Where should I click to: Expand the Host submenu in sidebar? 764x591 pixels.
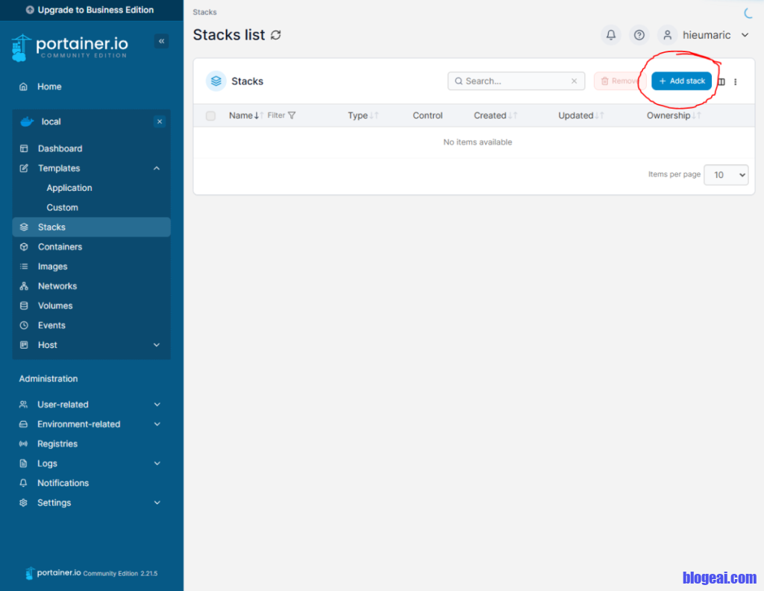(157, 345)
